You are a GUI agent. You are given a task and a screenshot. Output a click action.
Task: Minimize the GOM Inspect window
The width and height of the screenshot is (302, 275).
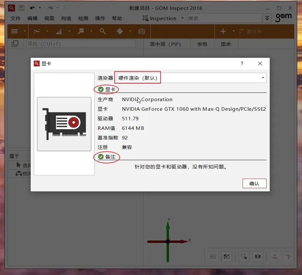click(268, 8)
